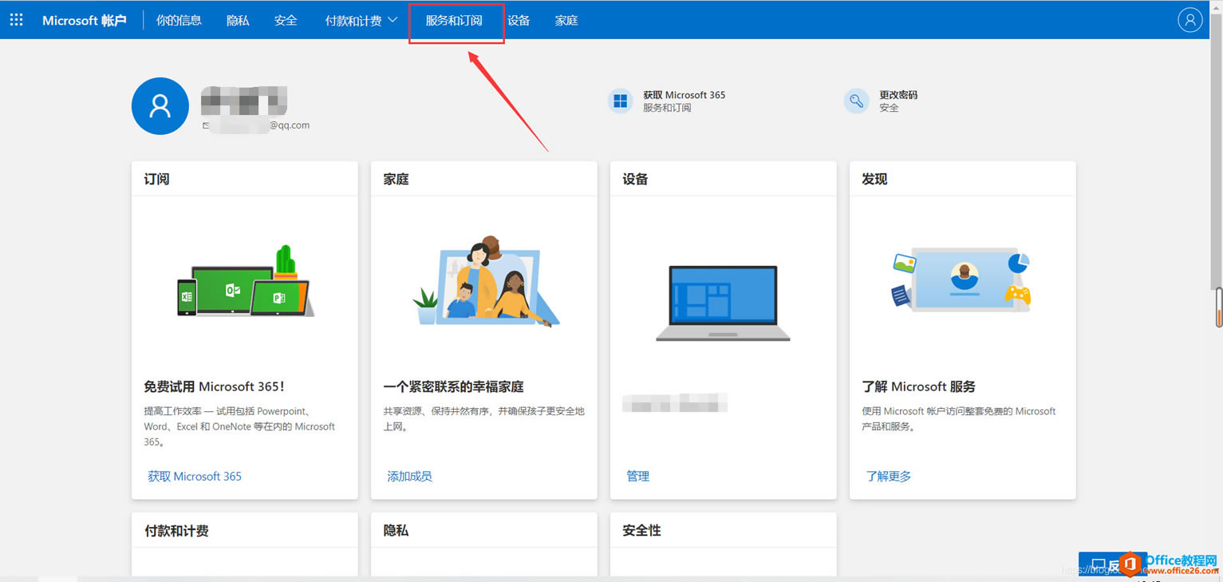This screenshot has width=1223, height=582.
Task: Open the app launcher grid icon
Action: (16, 19)
